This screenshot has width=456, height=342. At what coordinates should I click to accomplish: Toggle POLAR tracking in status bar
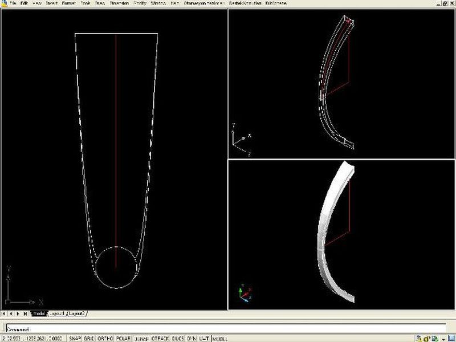point(123,338)
